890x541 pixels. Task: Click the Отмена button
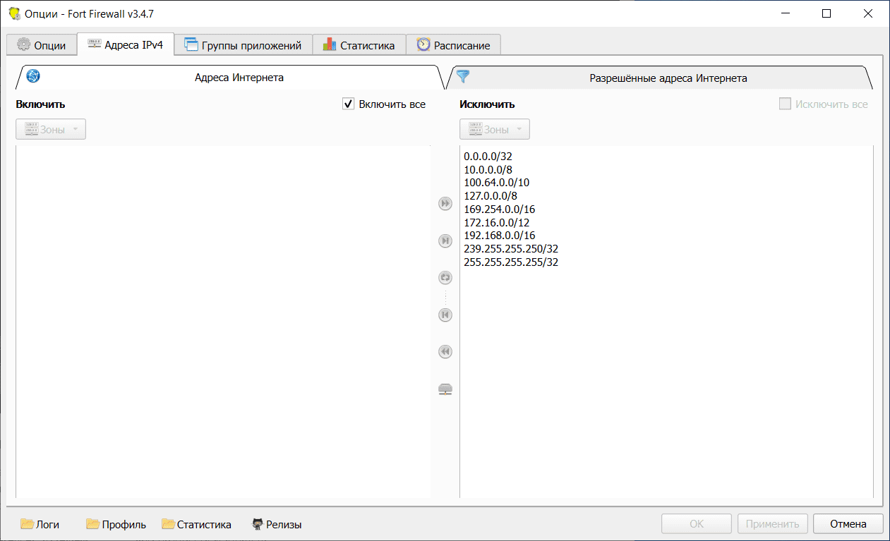point(848,524)
